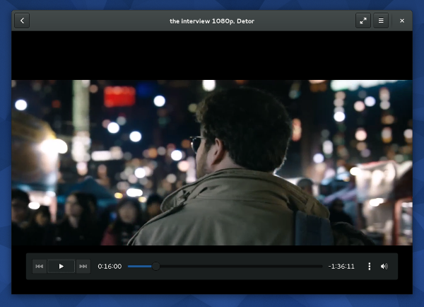Click the blue played portion of progress bar
Image resolution: width=424 pixels, height=307 pixels.
point(140,266)
